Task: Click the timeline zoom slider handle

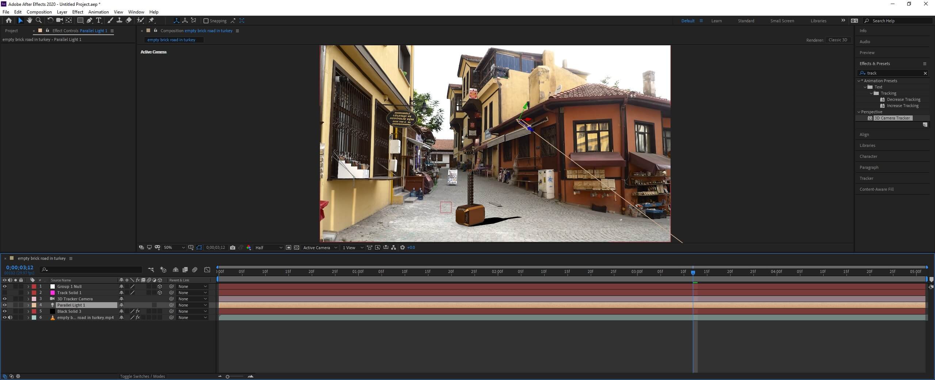Action: 228,377
